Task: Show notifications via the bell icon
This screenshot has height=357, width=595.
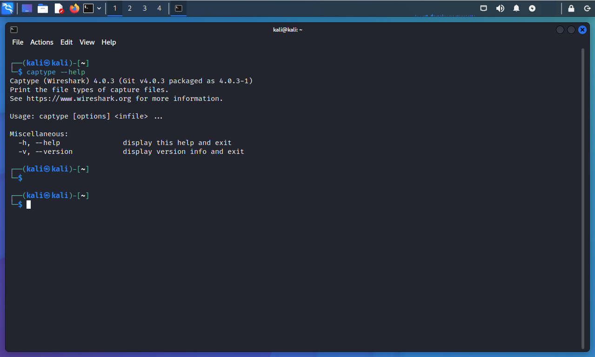Action: click(516, 8)
